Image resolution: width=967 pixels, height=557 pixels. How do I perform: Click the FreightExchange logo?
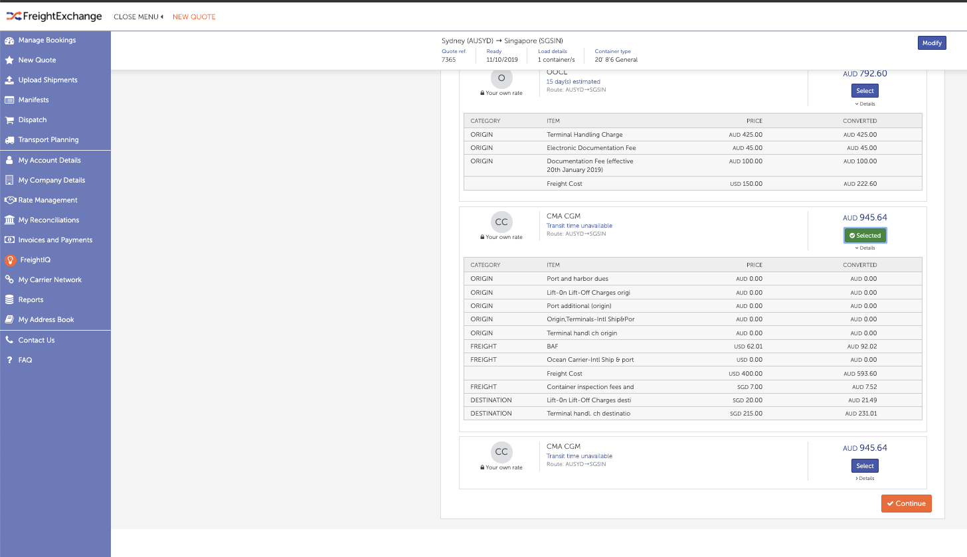pos(54,16)
